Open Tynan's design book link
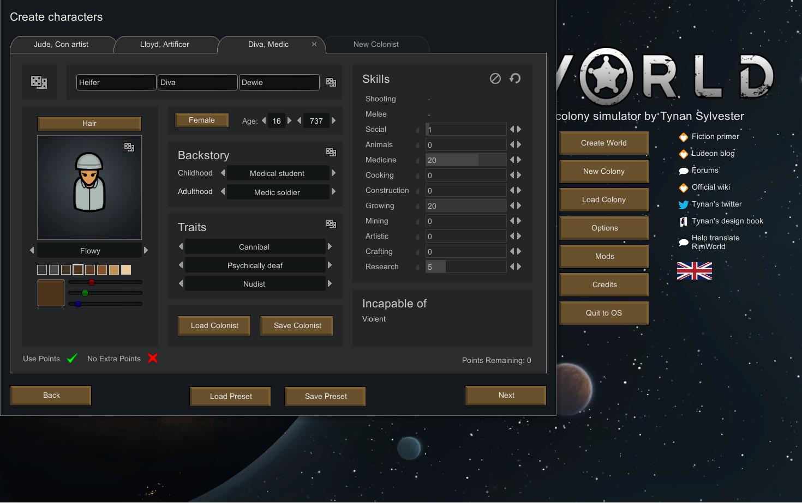The image size is (802, 503). (x=721, y=221)
